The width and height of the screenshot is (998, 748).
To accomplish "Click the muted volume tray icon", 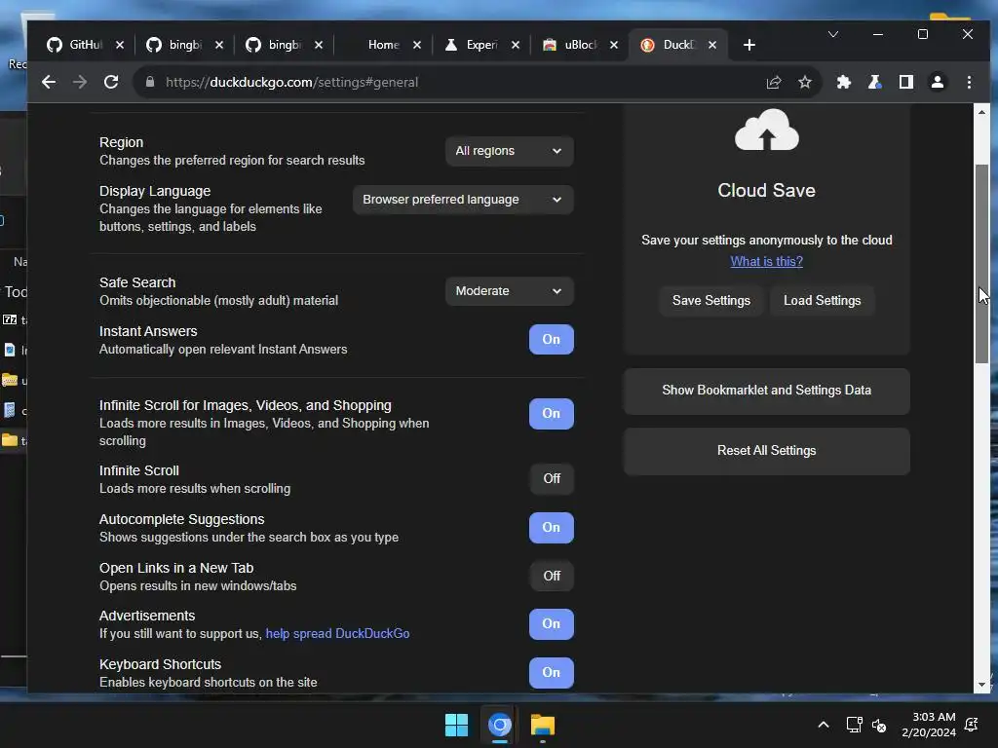I will pyautogui.click(x=879, y=725).
